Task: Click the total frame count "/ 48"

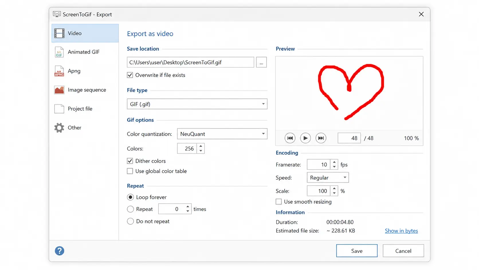Action: (x=369, y=138)
